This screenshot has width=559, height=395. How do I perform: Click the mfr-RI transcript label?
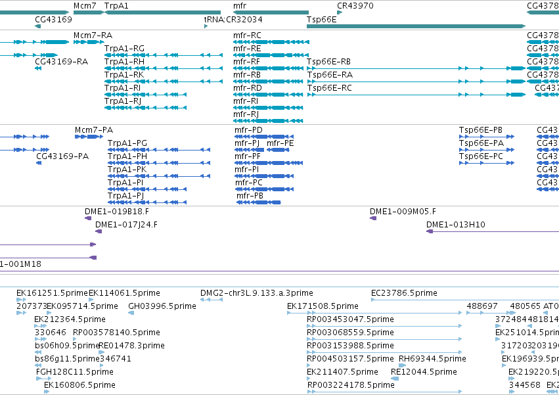click(246, 101)
